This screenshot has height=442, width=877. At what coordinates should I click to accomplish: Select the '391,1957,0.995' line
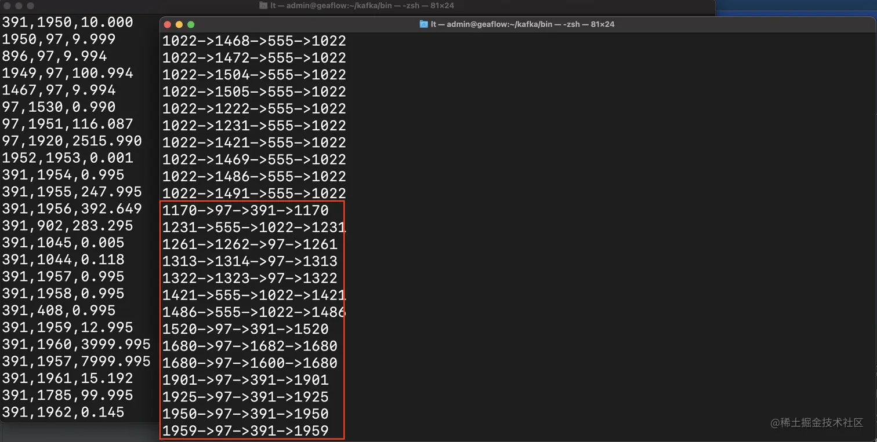coord(63,276)
